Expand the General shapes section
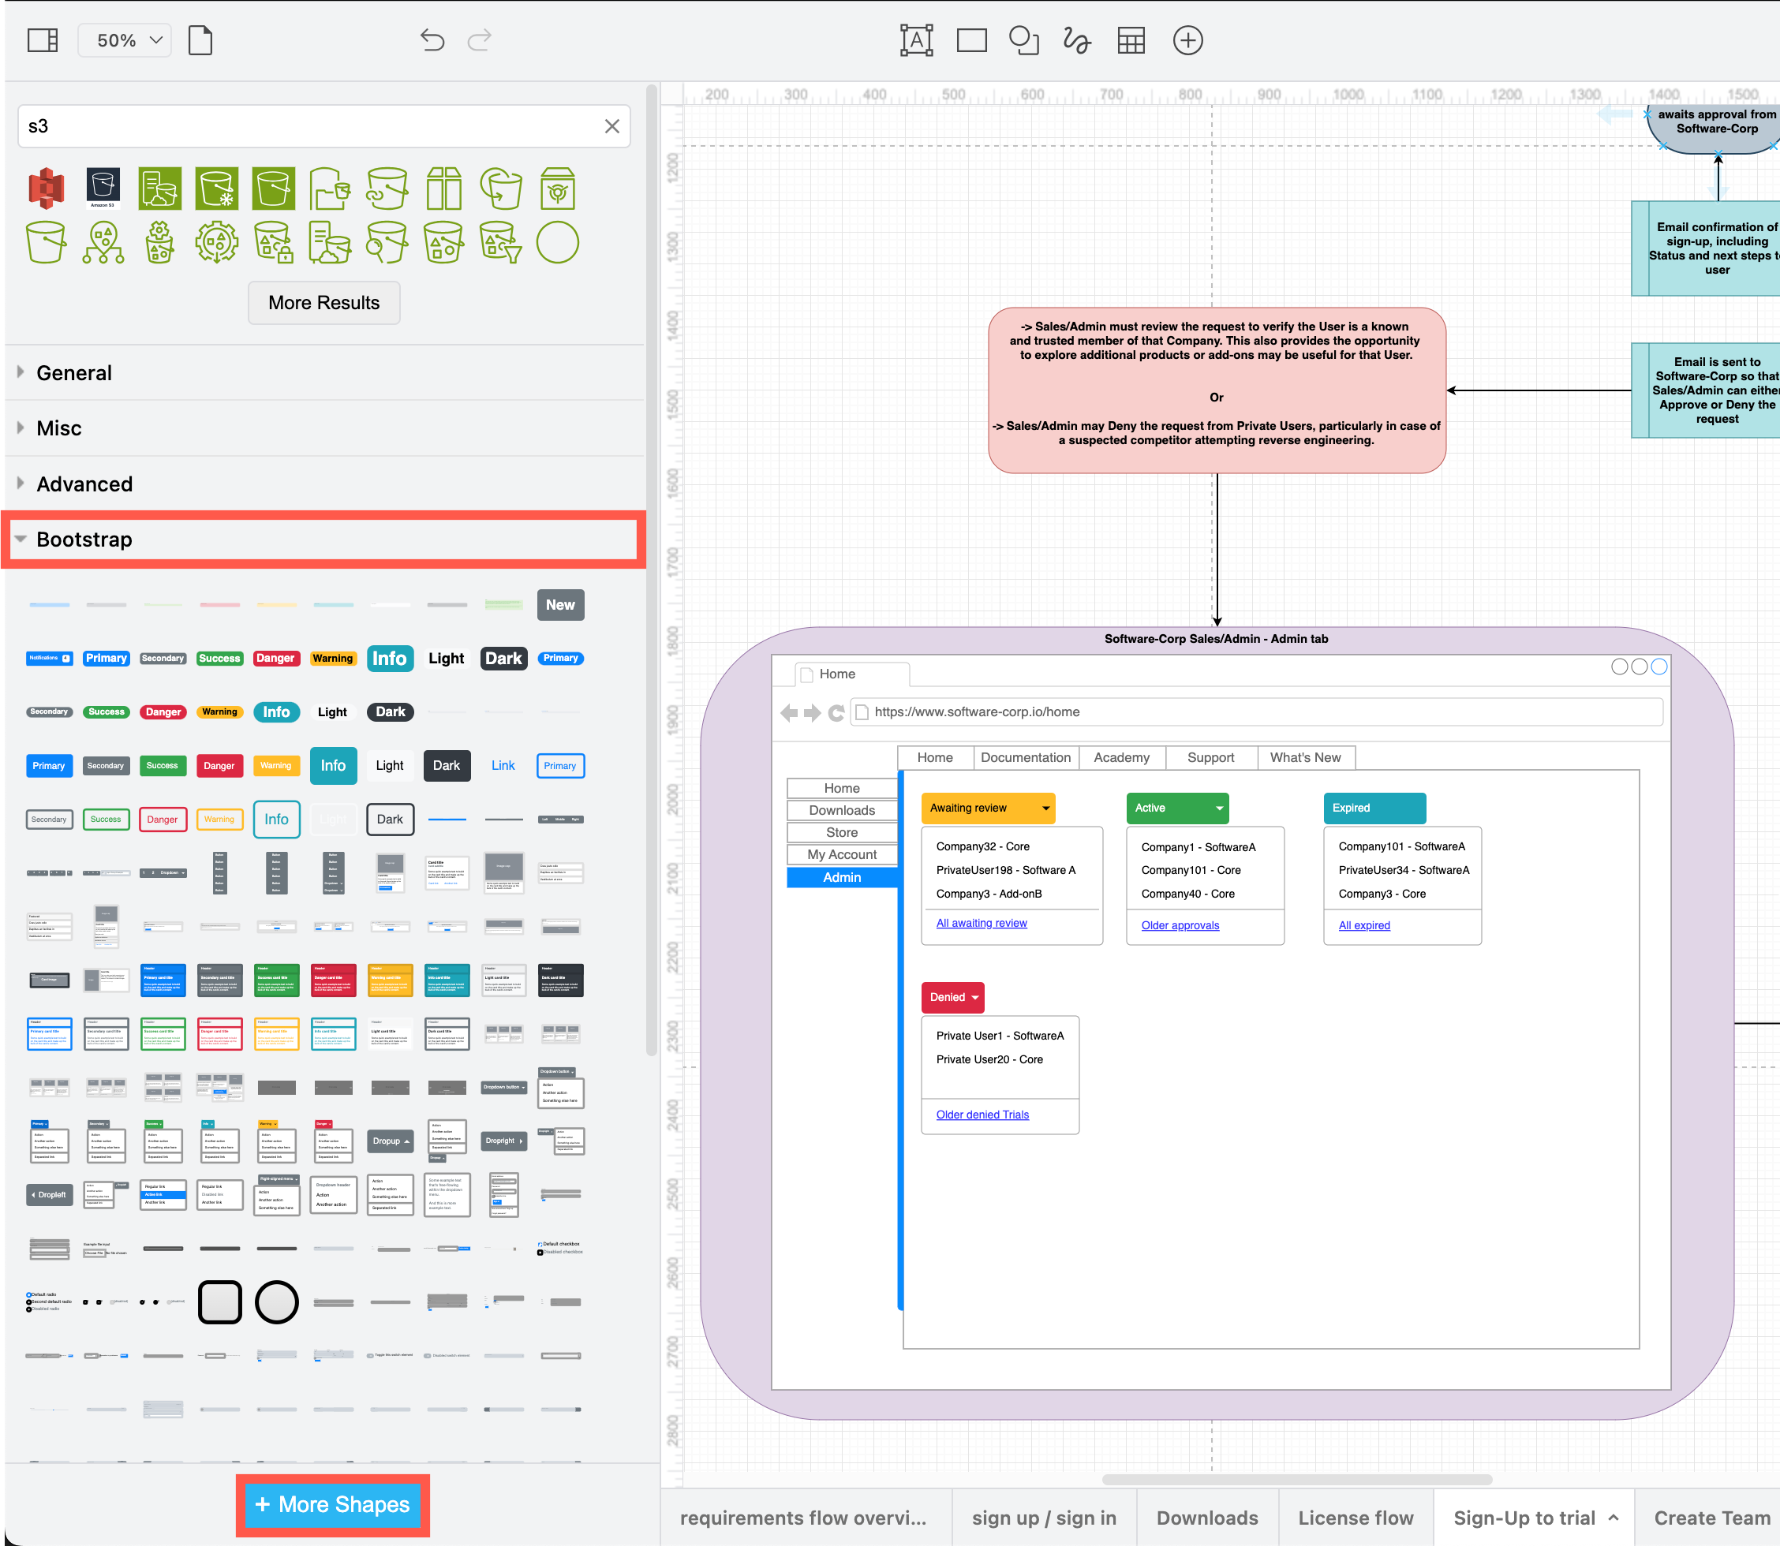1780x1546 pixels. [75, 372]
